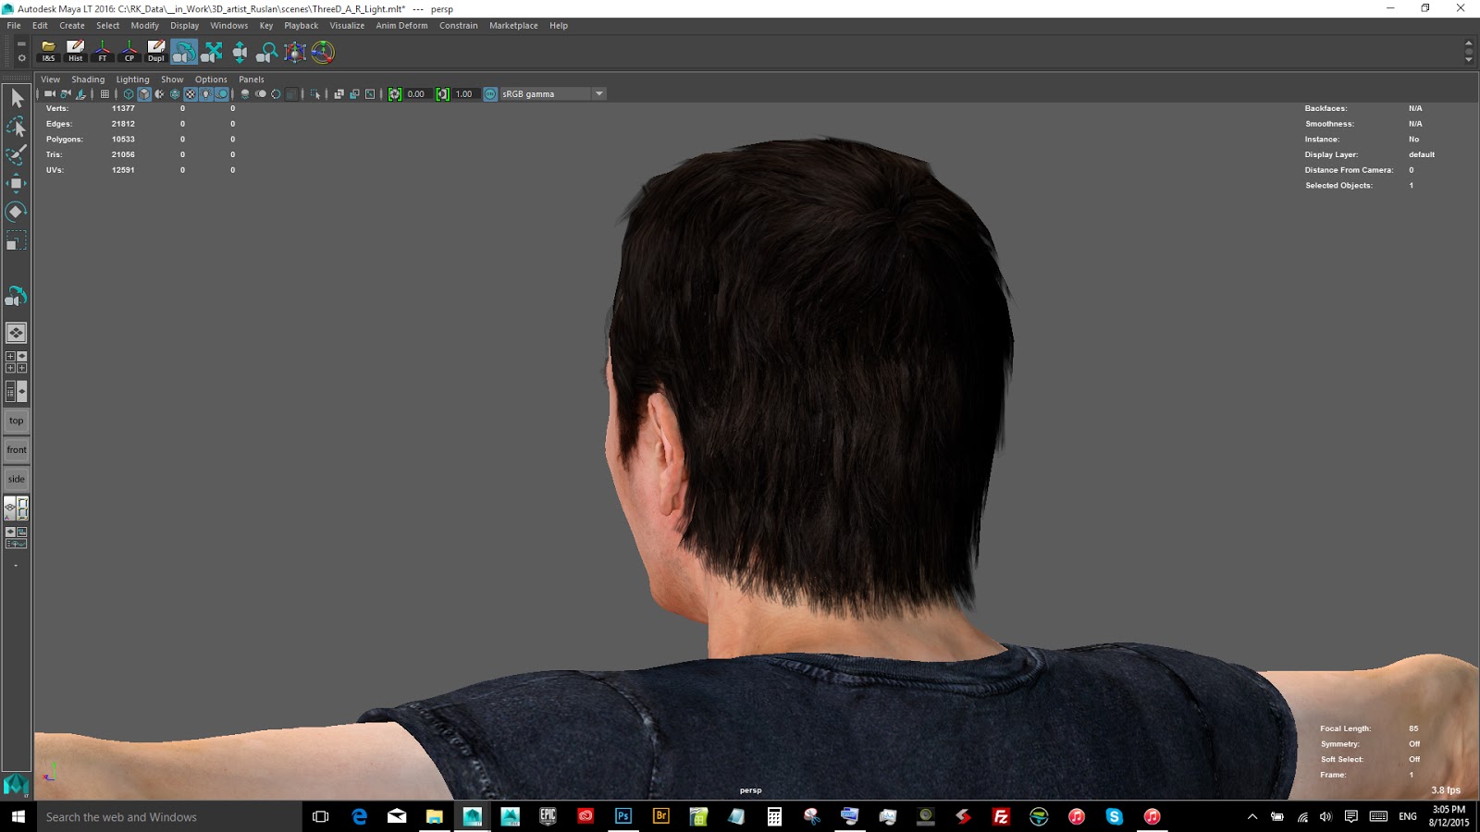Open the sRGB gamma dropdown
Image resolution: width=1480 pixels, height=832 pixels.
coord(599,93)
